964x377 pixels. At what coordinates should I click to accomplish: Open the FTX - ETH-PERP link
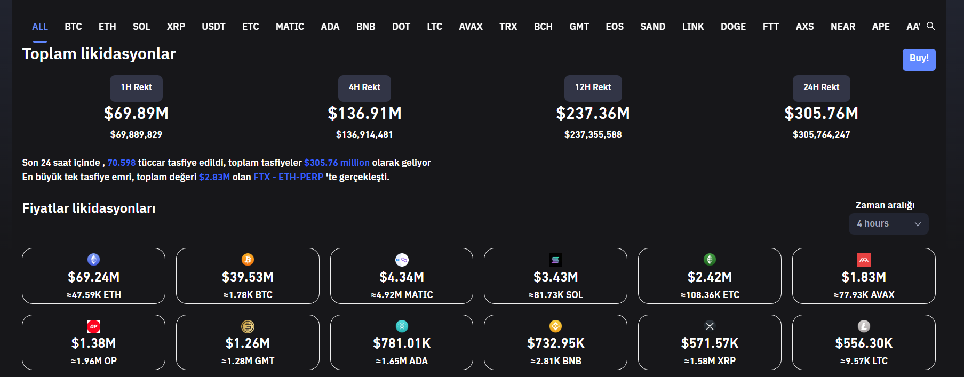click(x=288, y=177)
